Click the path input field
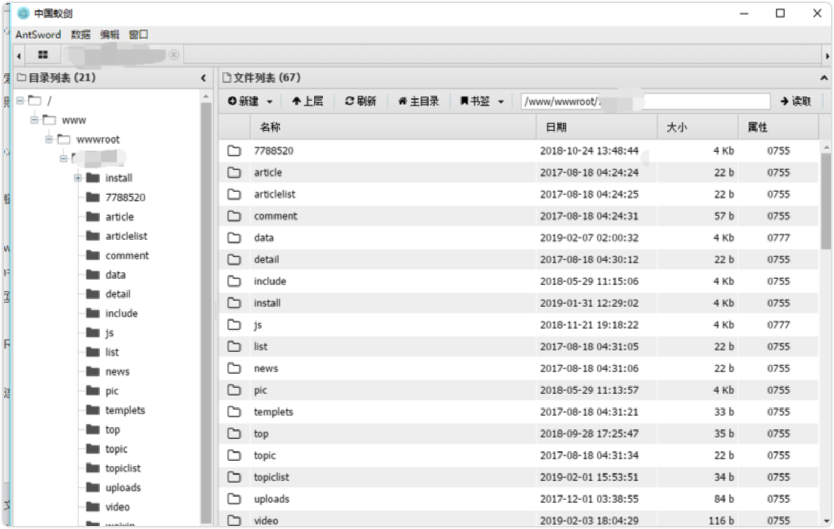834x529 pixels. (645, 101)
